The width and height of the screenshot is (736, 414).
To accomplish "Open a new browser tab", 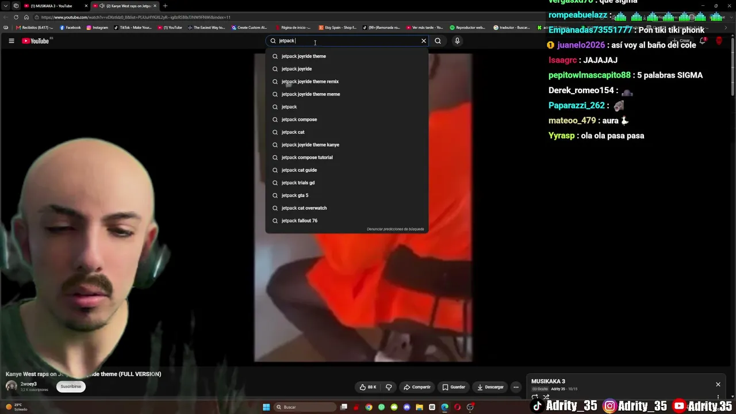I will click(165, 6).
